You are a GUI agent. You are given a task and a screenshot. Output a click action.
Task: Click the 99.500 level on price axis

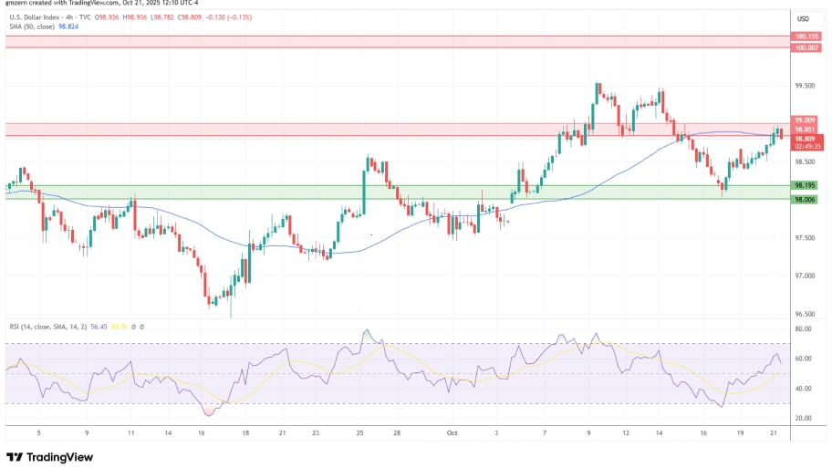(x=805, y=86)
